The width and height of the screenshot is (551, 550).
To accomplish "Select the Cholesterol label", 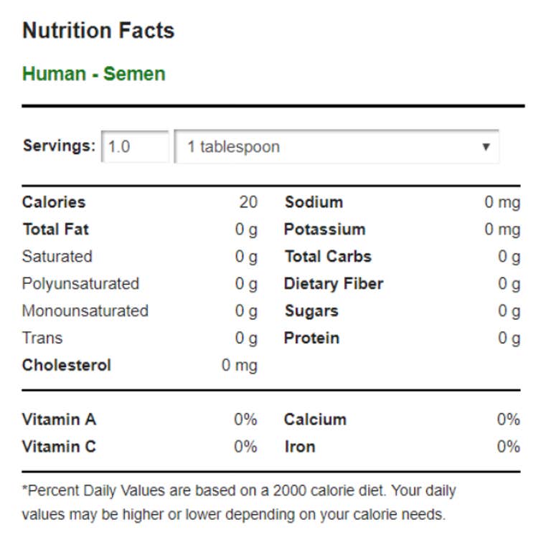I will tap(67, 365).
